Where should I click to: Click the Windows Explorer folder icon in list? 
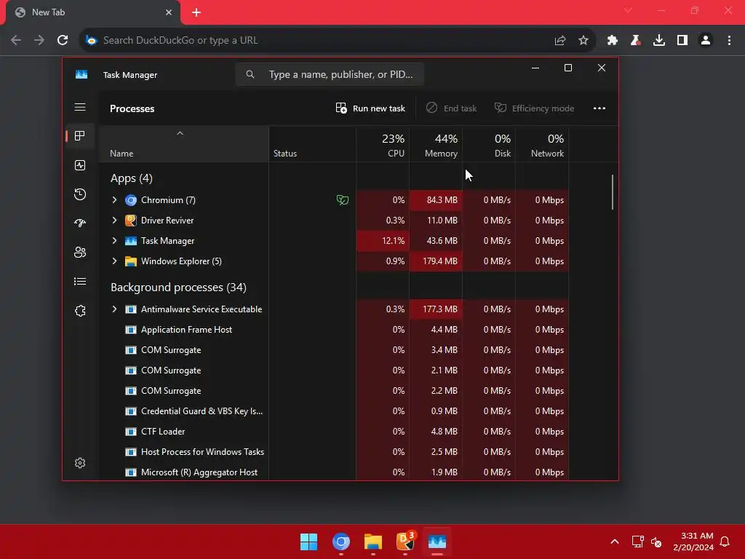click(131, 261)
